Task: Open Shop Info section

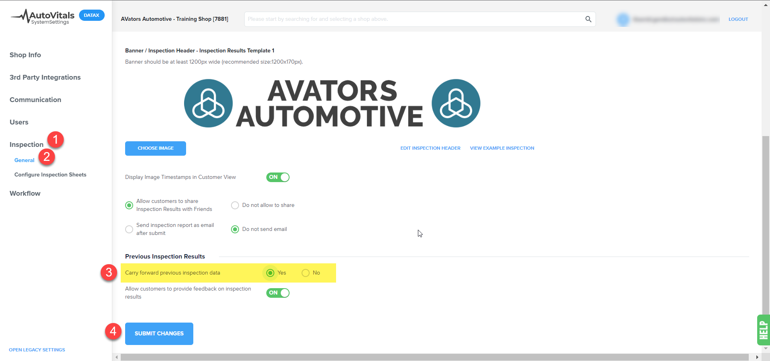Action: [x=25, y=55]
